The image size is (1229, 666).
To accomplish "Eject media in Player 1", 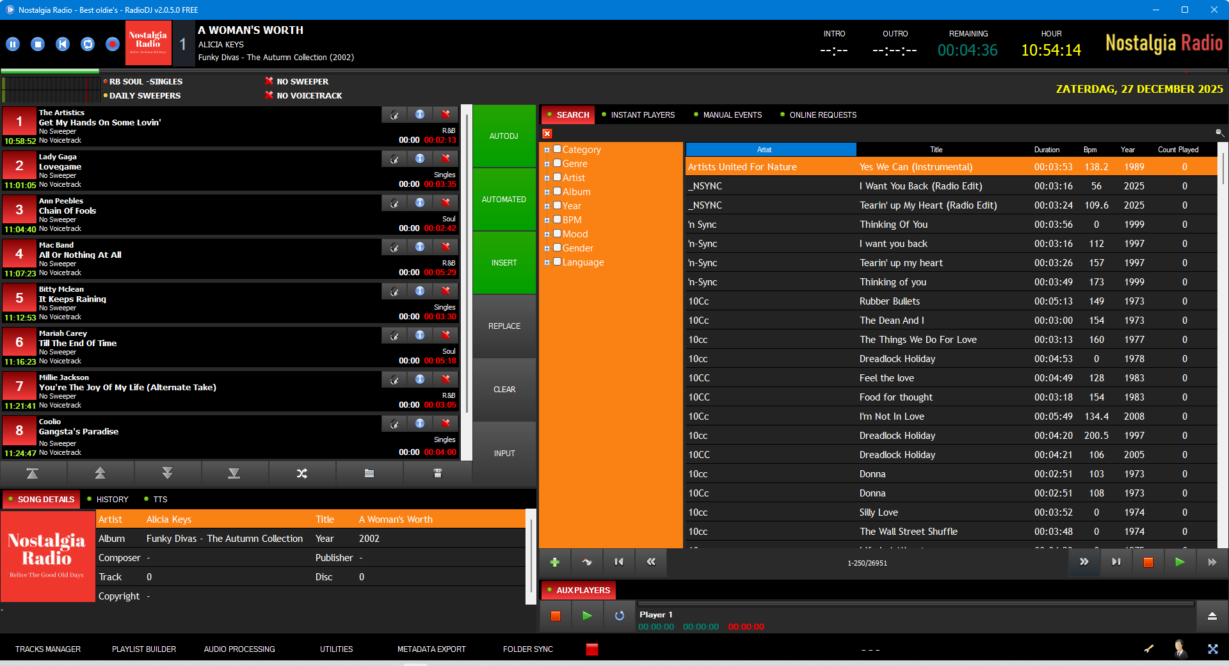I will (x=1212, y=616).
